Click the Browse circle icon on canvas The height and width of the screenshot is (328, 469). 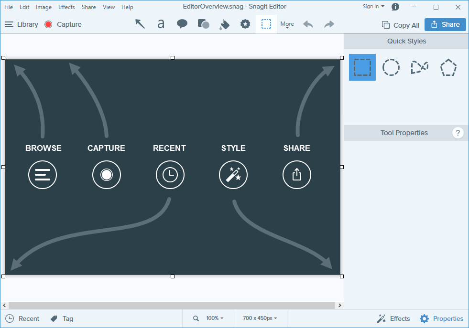tap(43, 175)
